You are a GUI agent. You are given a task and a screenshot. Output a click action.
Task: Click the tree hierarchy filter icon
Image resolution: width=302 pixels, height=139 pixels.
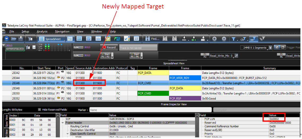click(262, 38)
